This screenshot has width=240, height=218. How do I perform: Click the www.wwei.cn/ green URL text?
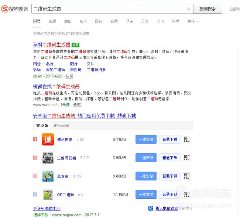(45, 105)
